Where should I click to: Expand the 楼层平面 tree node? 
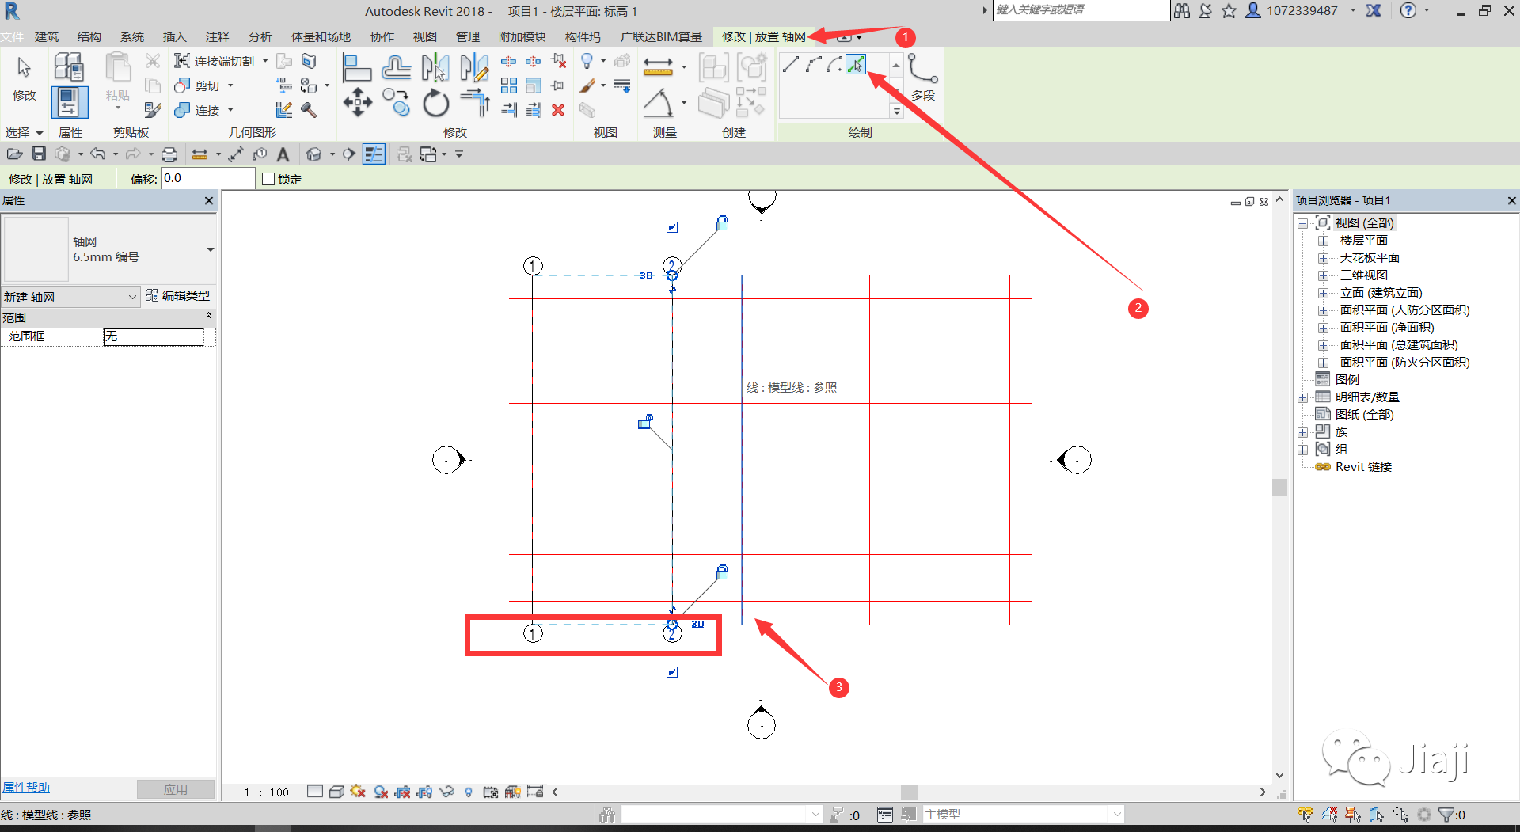point(1323,241)
